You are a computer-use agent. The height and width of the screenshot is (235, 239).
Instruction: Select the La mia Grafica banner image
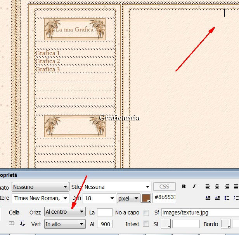75,29
